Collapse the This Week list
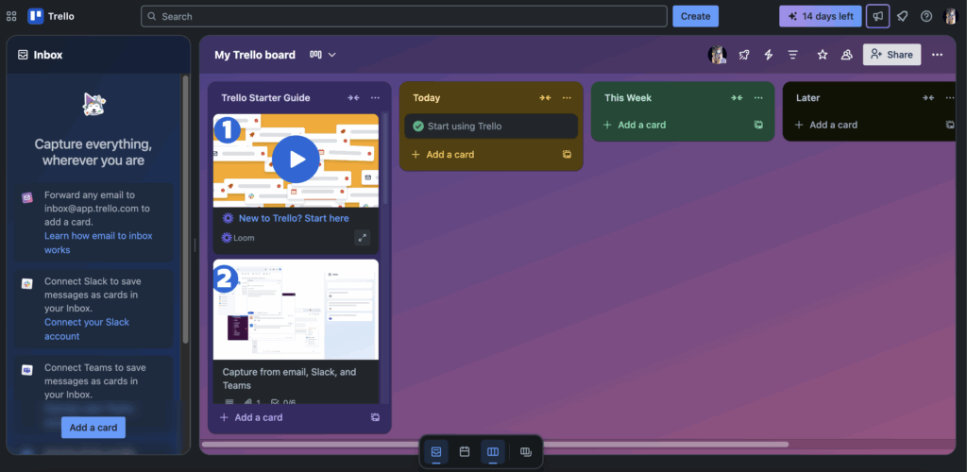The width and height of the screenshot is (967, 472). tap(737, 98)
